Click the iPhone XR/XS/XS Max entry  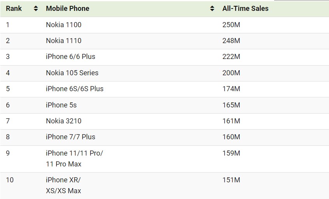pos(63,185)
